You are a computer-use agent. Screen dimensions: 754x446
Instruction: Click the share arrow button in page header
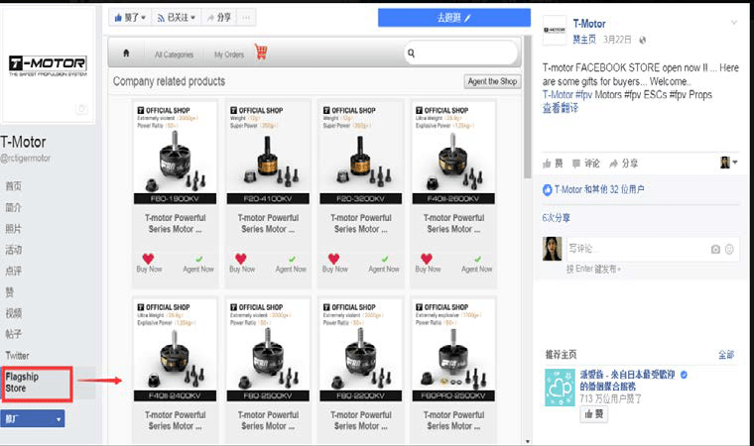pos(218,17)
